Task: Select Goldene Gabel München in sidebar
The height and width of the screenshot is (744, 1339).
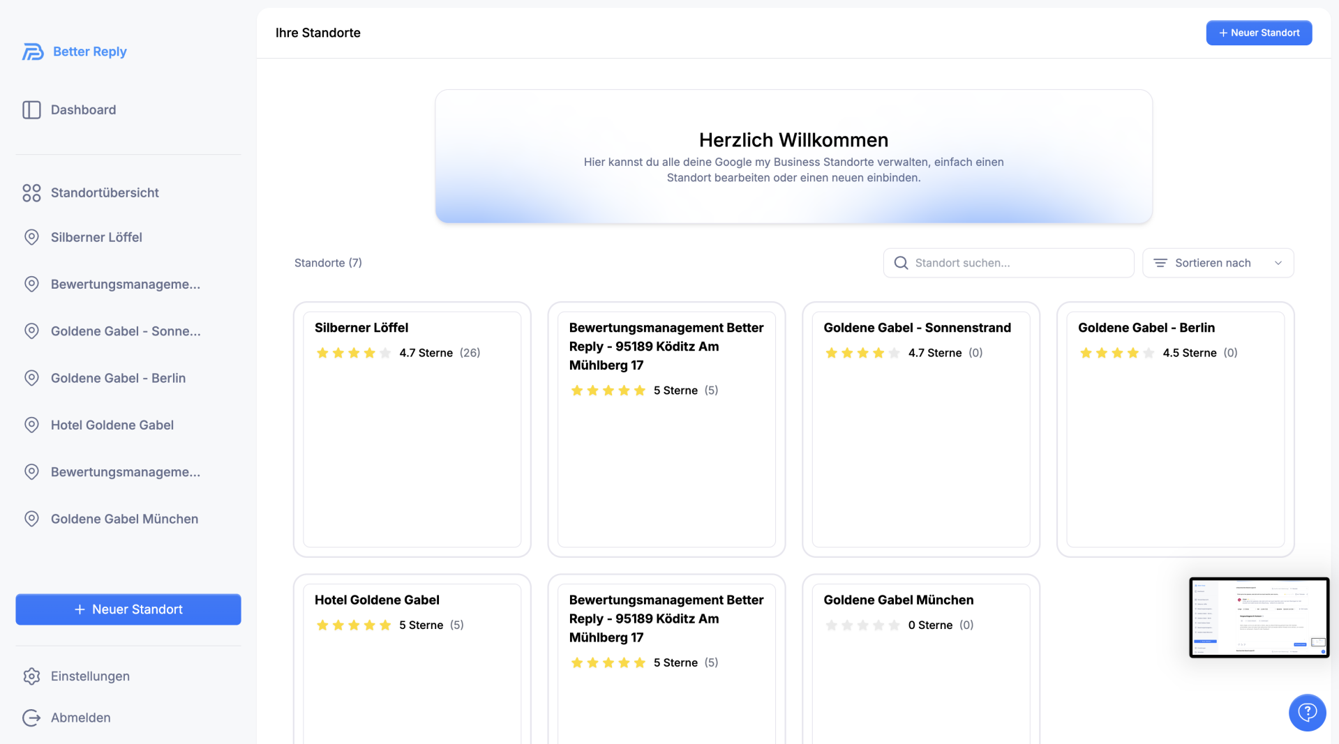Action: pos(124,519)
